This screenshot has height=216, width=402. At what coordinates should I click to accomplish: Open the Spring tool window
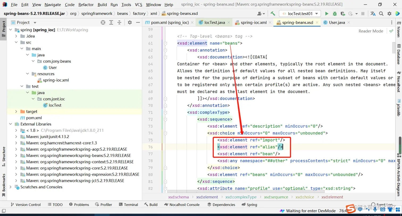[249, 205]
